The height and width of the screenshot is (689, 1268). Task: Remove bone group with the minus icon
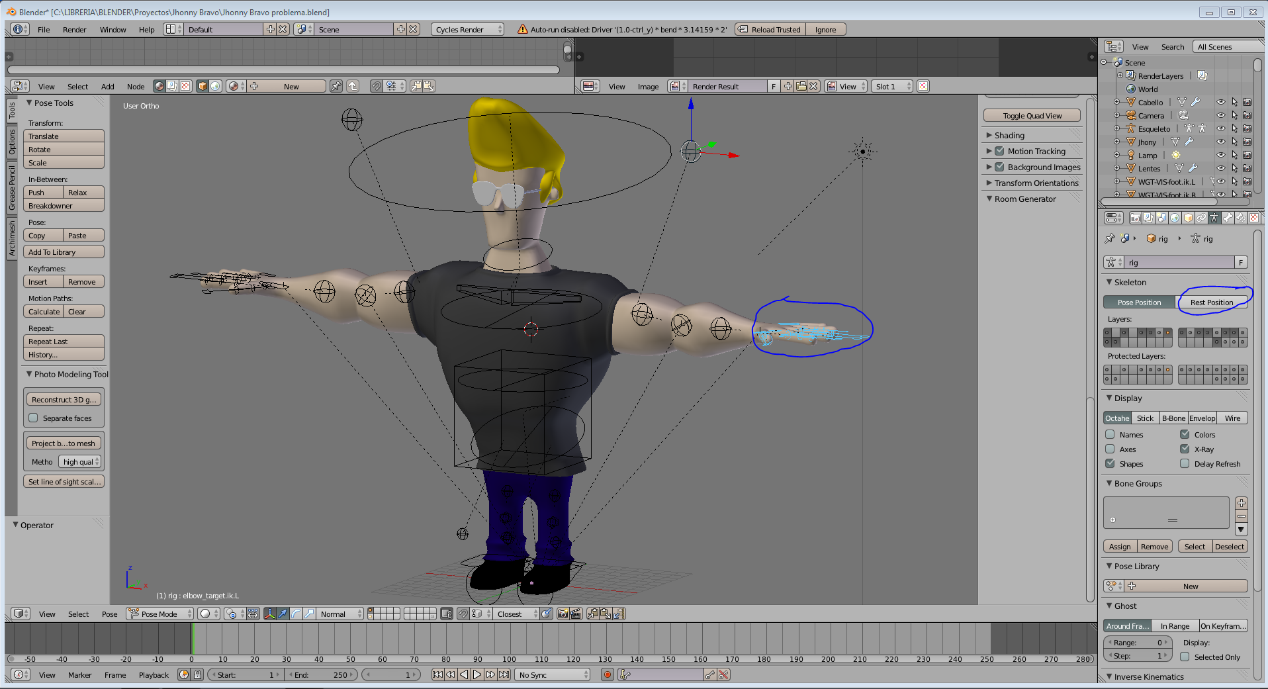tap(1242, 516)
